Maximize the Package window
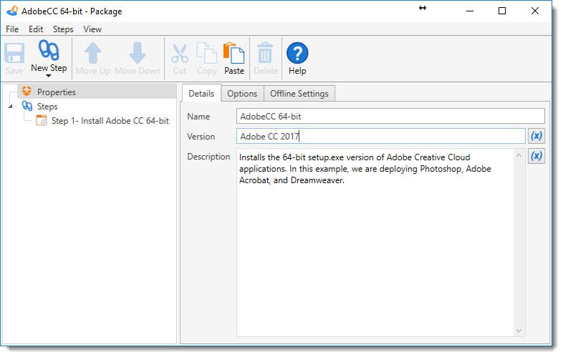Screen dimensions: 563x357 point(502,11)
